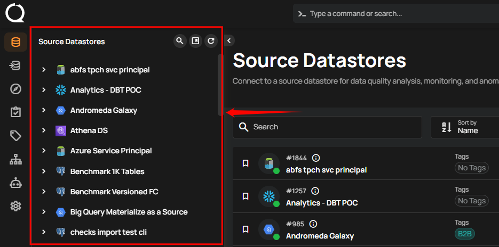Click the Source Datastores page heading
499x247 pixels.
coord(320,60)
